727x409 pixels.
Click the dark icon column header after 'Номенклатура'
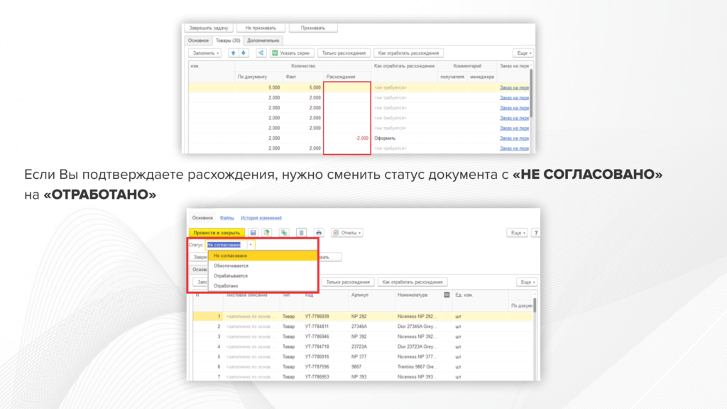pos(447,295)
